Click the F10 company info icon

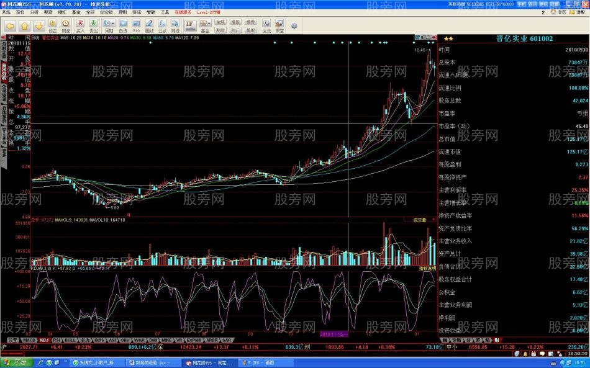(136, 26)
